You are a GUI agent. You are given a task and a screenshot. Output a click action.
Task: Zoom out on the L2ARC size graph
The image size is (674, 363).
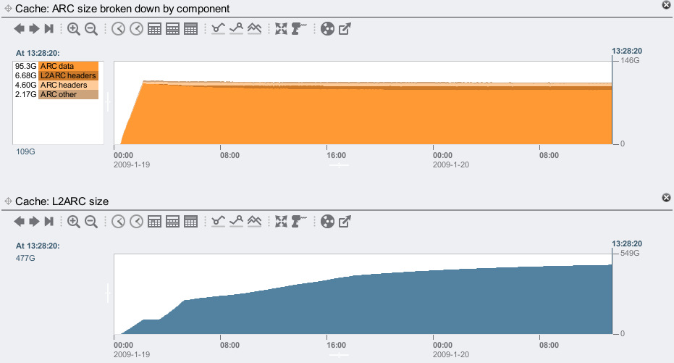(x=91, y=221)
